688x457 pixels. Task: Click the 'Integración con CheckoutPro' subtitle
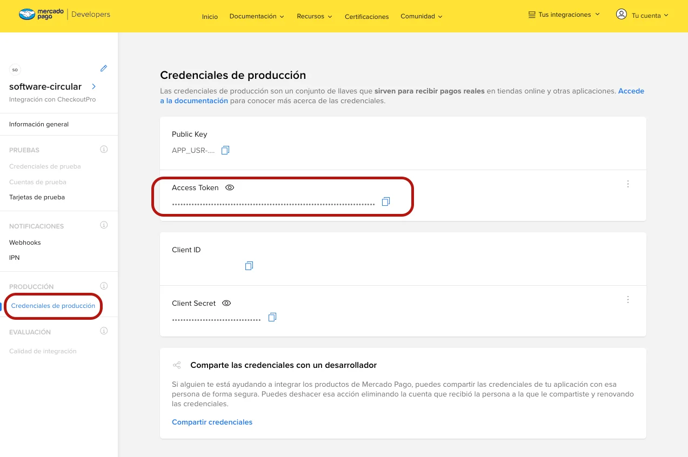52,99
